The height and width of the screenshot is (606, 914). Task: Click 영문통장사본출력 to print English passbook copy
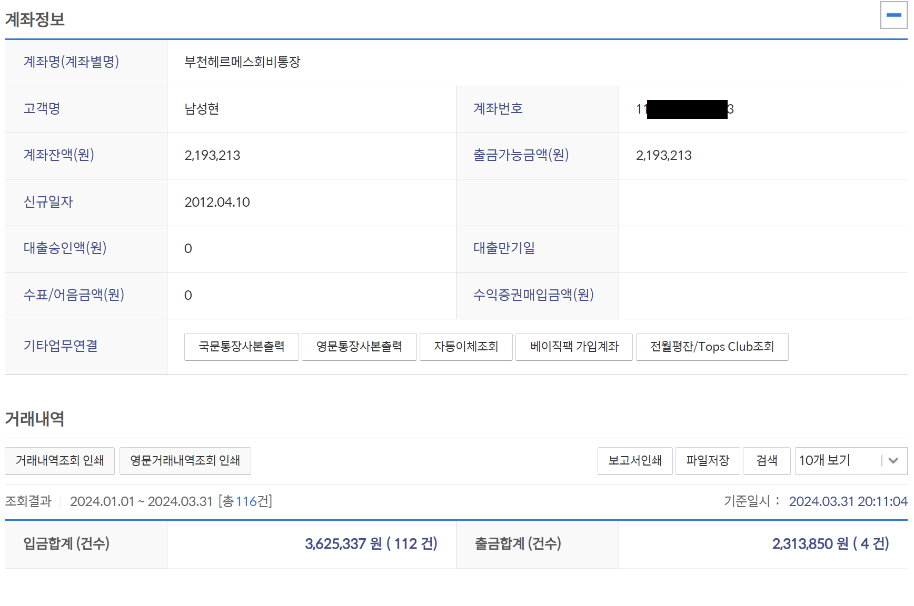click(359, 347)
